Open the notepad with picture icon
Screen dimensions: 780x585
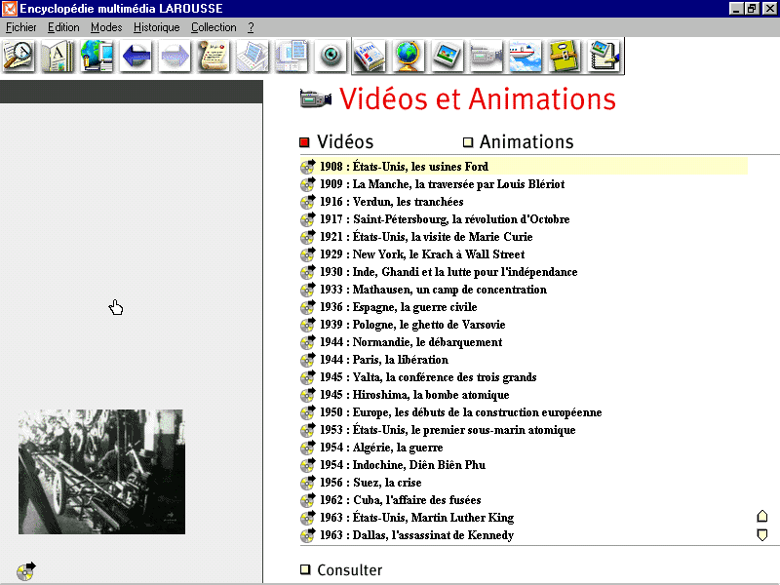[604, 56]
